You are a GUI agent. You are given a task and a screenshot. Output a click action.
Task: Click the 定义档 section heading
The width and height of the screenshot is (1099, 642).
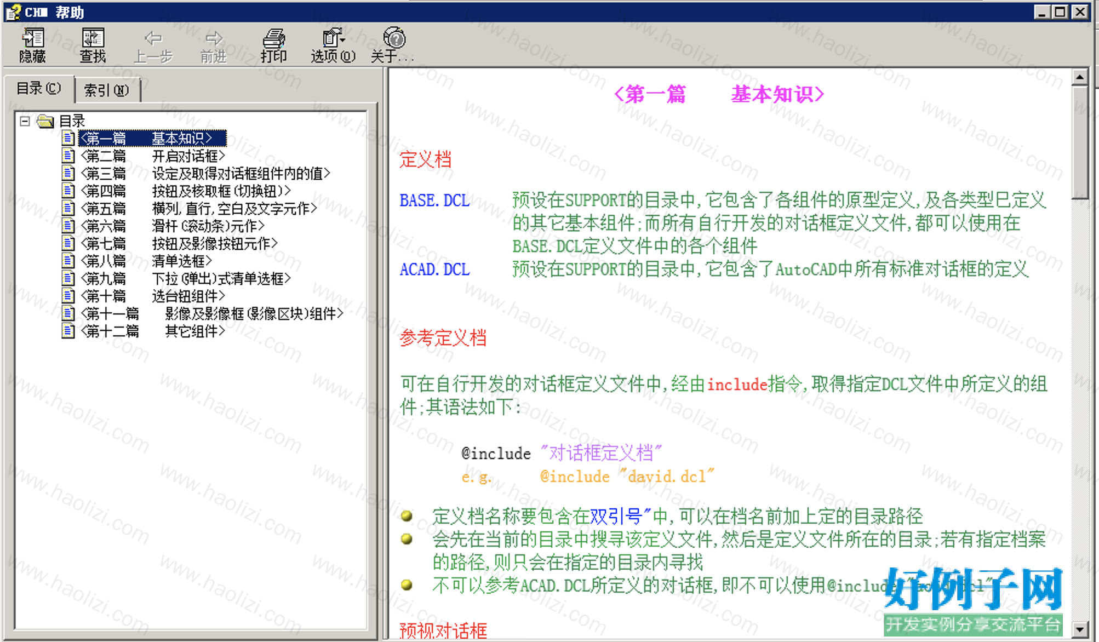click(425, 159)
